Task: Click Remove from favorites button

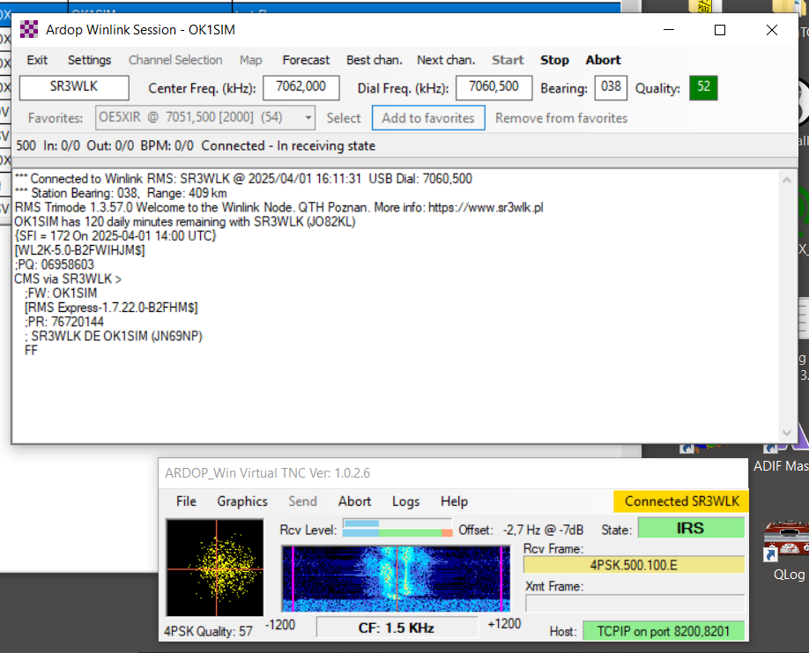Action: (x=561, y=118)
